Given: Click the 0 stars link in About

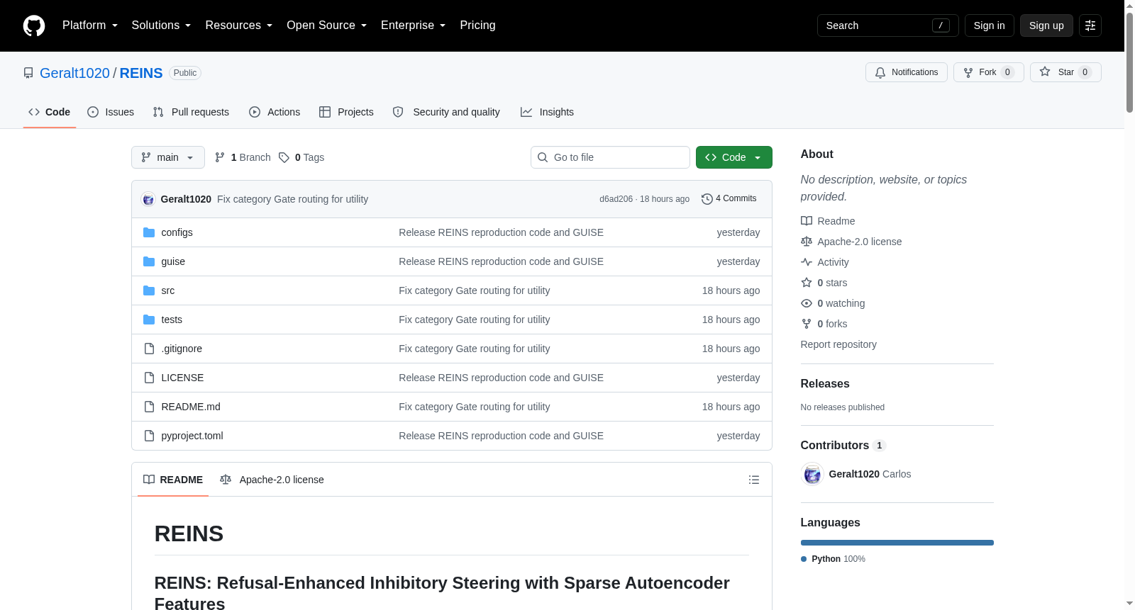Looking at the screenshot, I should [824, 283].
